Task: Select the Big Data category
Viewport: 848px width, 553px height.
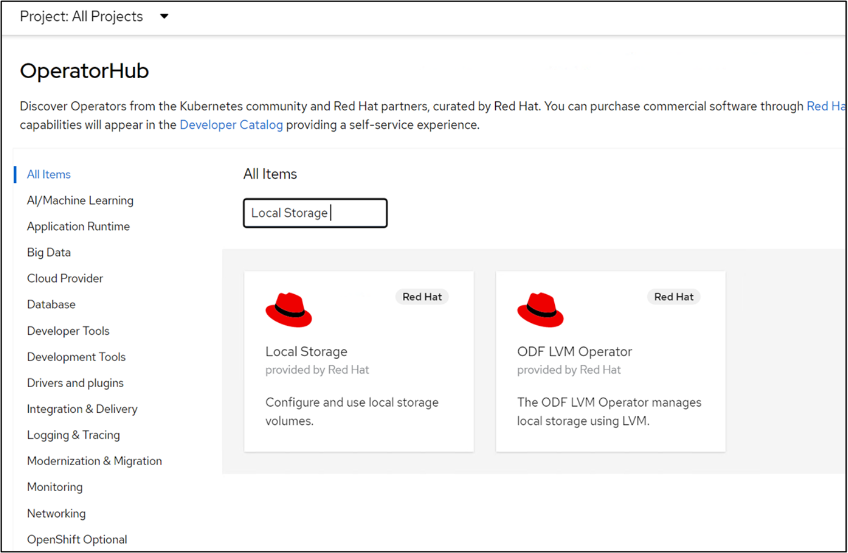Action: coord(49,252)
